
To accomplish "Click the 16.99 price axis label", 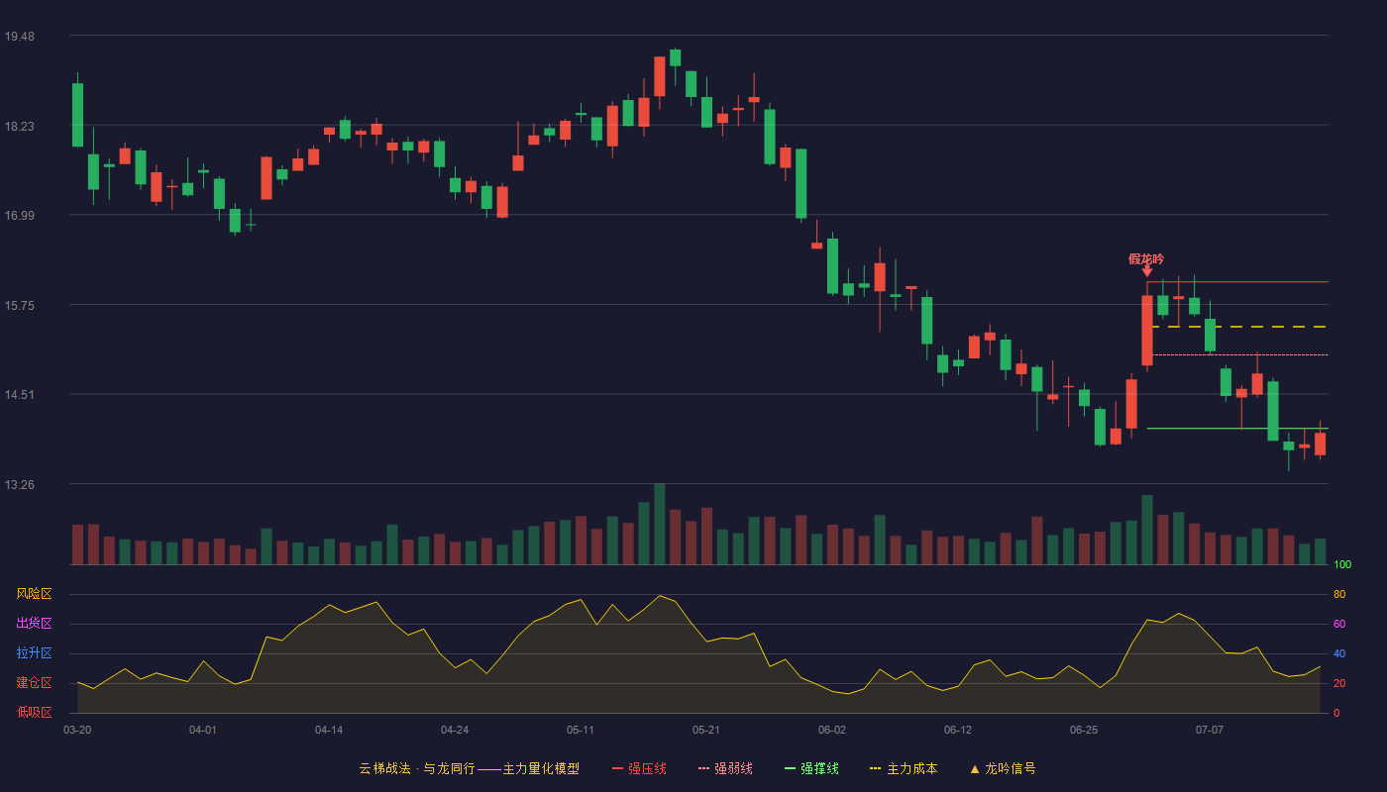I will 19,216.
